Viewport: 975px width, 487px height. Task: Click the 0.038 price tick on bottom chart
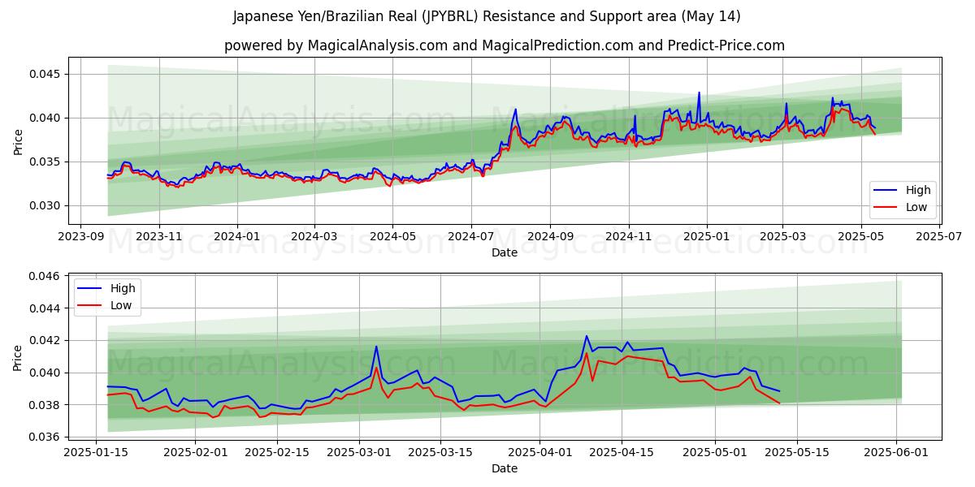[45, 405]
